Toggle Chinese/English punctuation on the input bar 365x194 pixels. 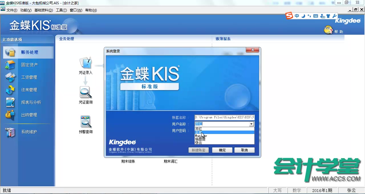[310, 16]
